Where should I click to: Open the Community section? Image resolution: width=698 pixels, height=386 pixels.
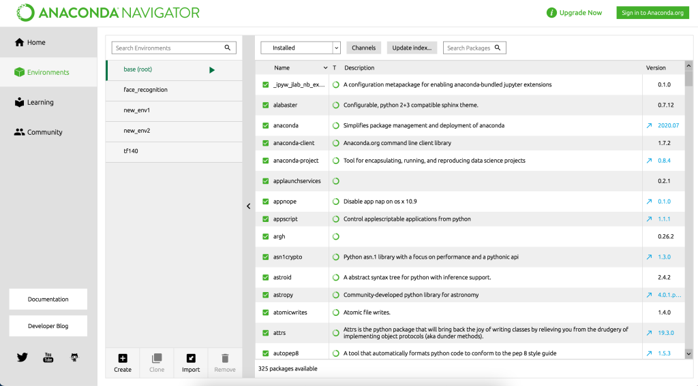point(44,132)
